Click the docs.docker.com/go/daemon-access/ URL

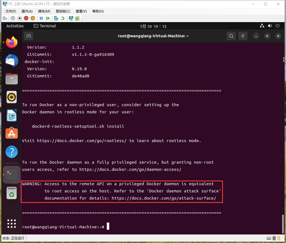[x=130, y=169]
